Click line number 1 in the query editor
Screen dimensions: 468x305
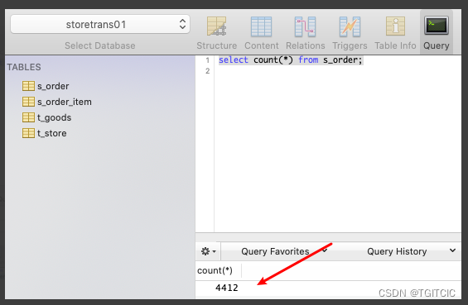[208, 60]
